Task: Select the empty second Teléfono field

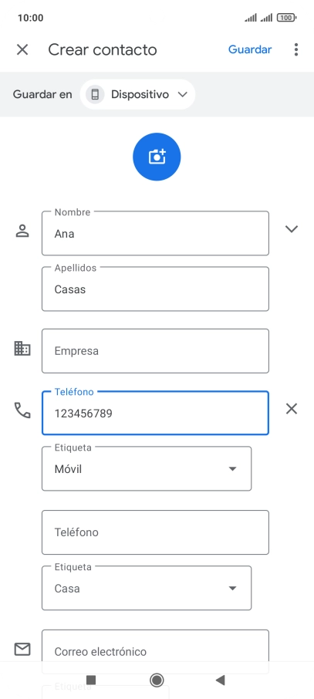Action: click(x=155, y=532)
